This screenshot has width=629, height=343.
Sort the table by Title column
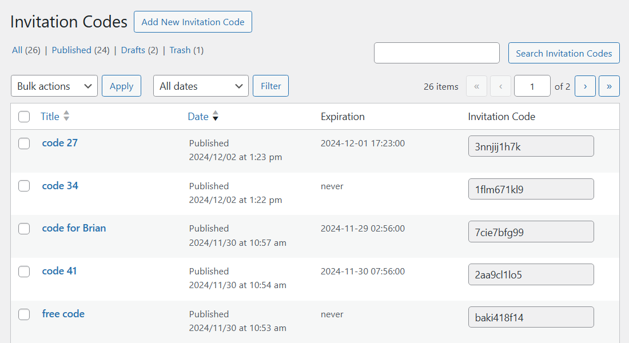pos(50,117)
